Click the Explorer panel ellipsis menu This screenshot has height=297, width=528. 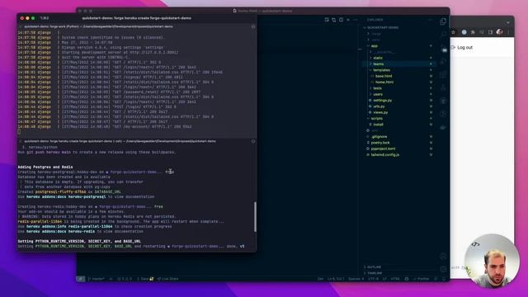[431, 20]
